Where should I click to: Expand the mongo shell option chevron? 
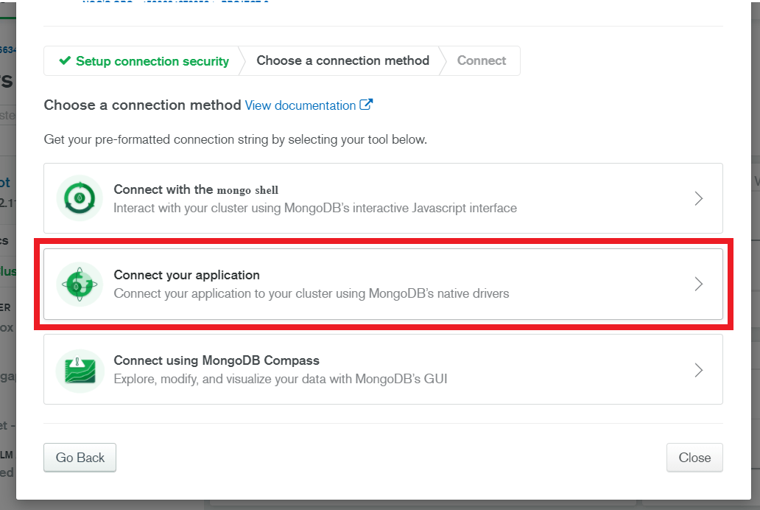[x=699, y=198]
